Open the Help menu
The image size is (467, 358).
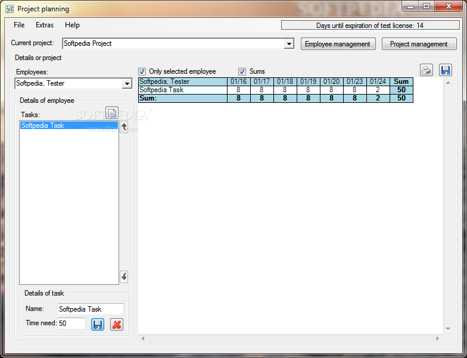coord(73,25)
